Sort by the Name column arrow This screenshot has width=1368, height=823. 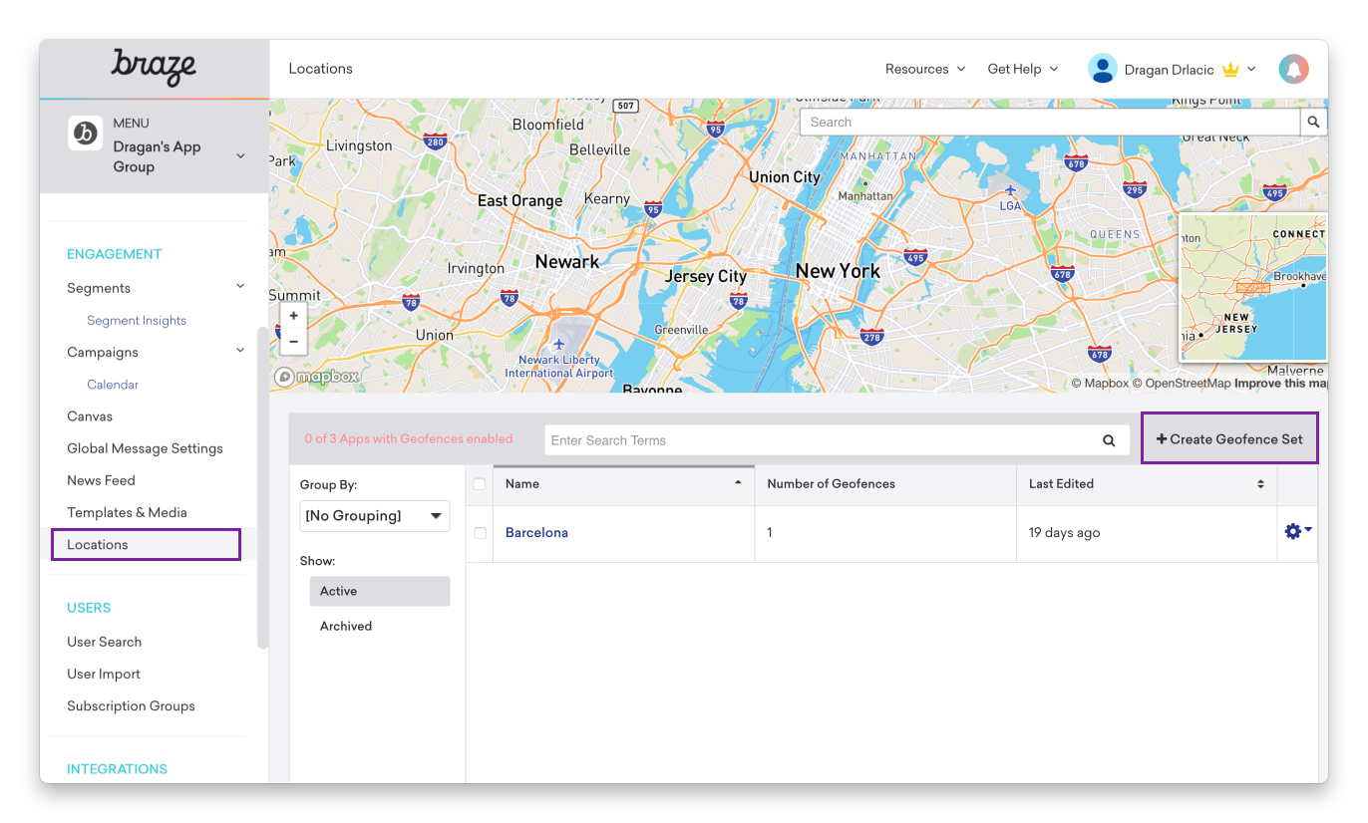coord(738,483)
